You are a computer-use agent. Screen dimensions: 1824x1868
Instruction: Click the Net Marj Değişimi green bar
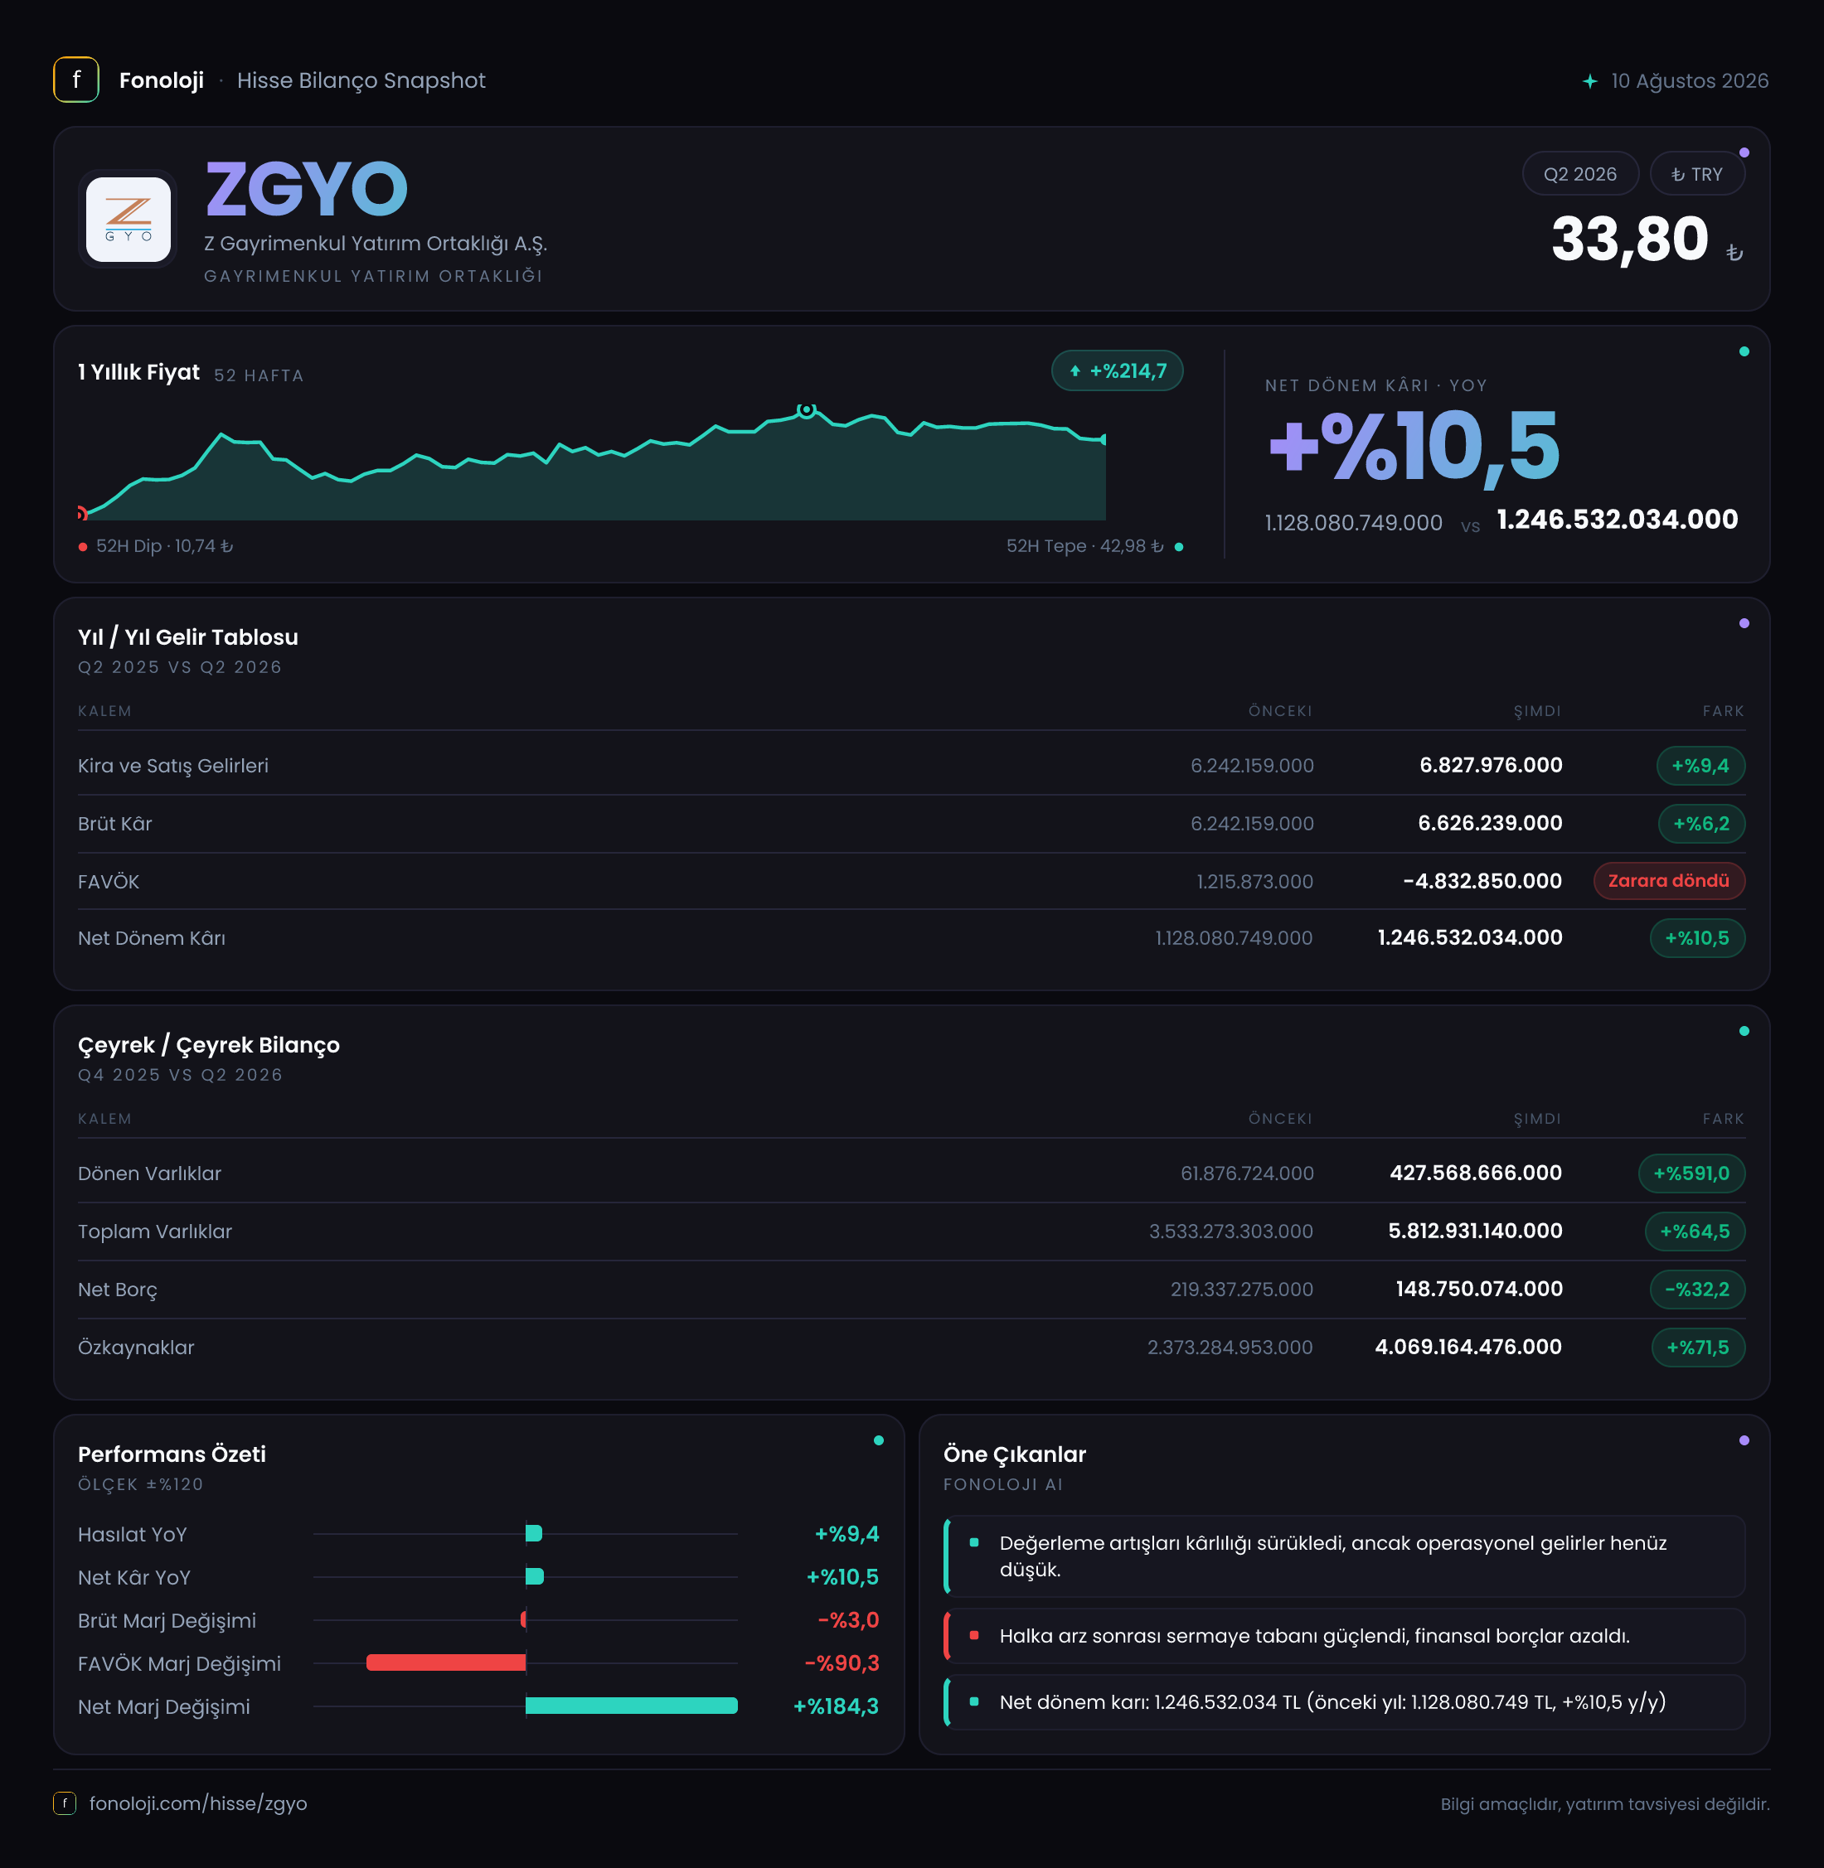[631, 1706]
